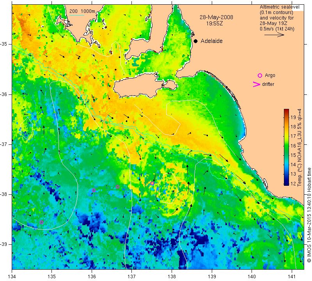Click the Argo float marker near 136.6°E, 37.85°S
312x281 pixels.
tap(118, 187)
